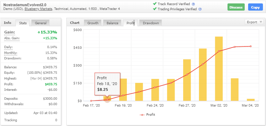Click help icon next to Track Record Verified

click(x=193, y=4)
